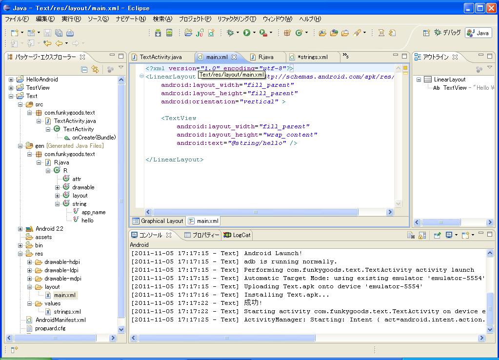499x360 pixels.
Task: Select strings.xml in the values folder
Action: point(67,312)
